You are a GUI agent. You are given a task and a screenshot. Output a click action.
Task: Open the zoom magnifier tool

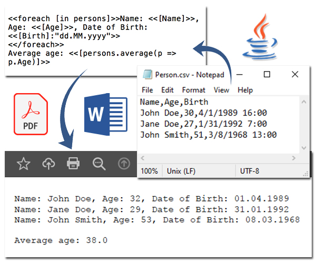pos(98,164)
